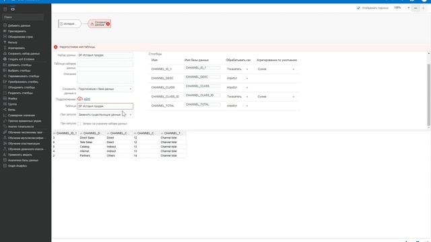Open the zoom percentage dropdown
This screenshot has width=431, height=242.
pyautogui.click(x=409, y=8)
